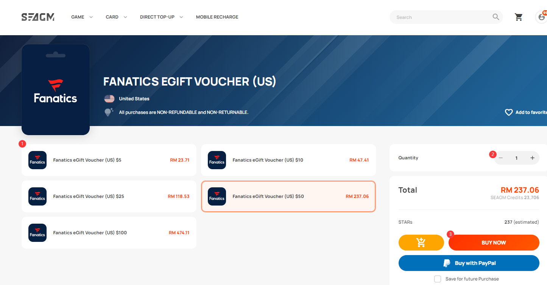Click the United States region text
The width and height of the screenshot is (547, 285).
pyautogui.click(x=134, y=99)
